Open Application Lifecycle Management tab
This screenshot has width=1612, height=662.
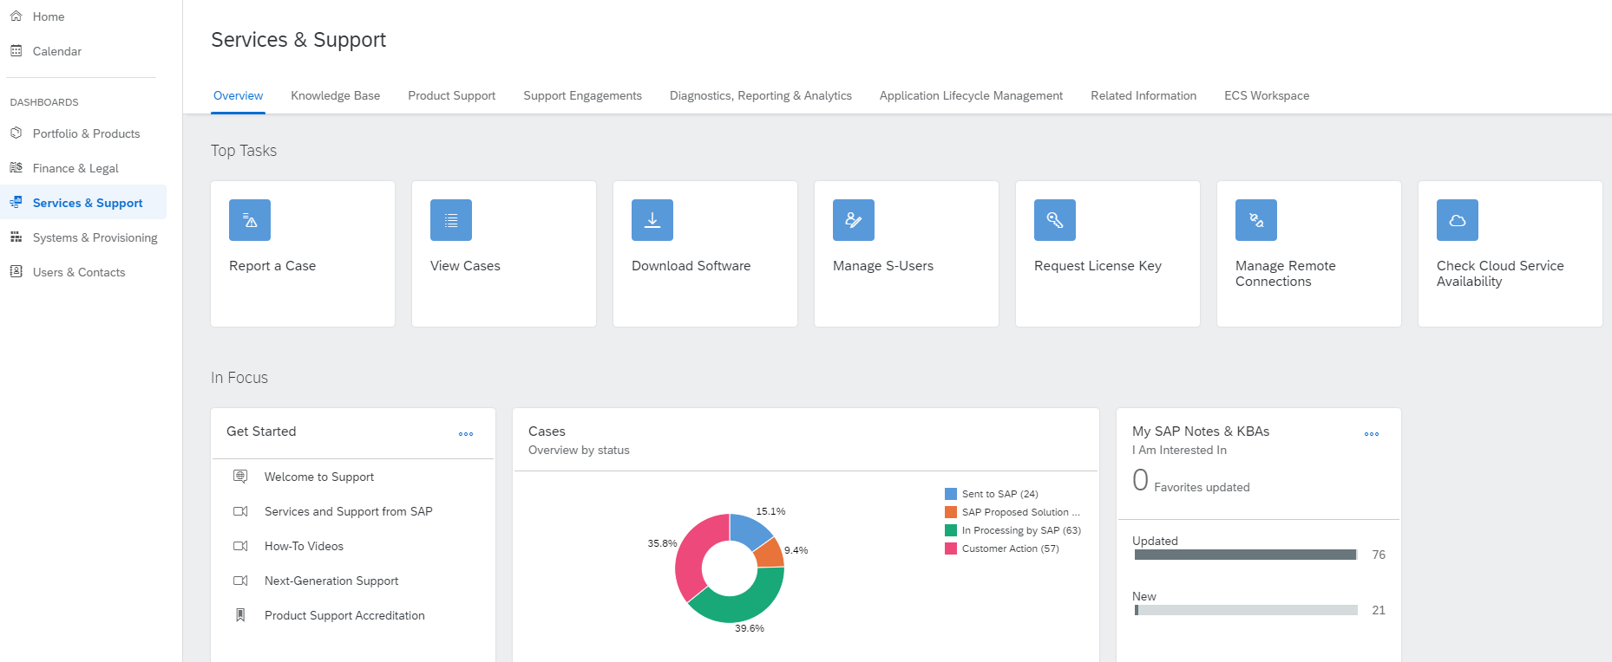pos(972,95)
